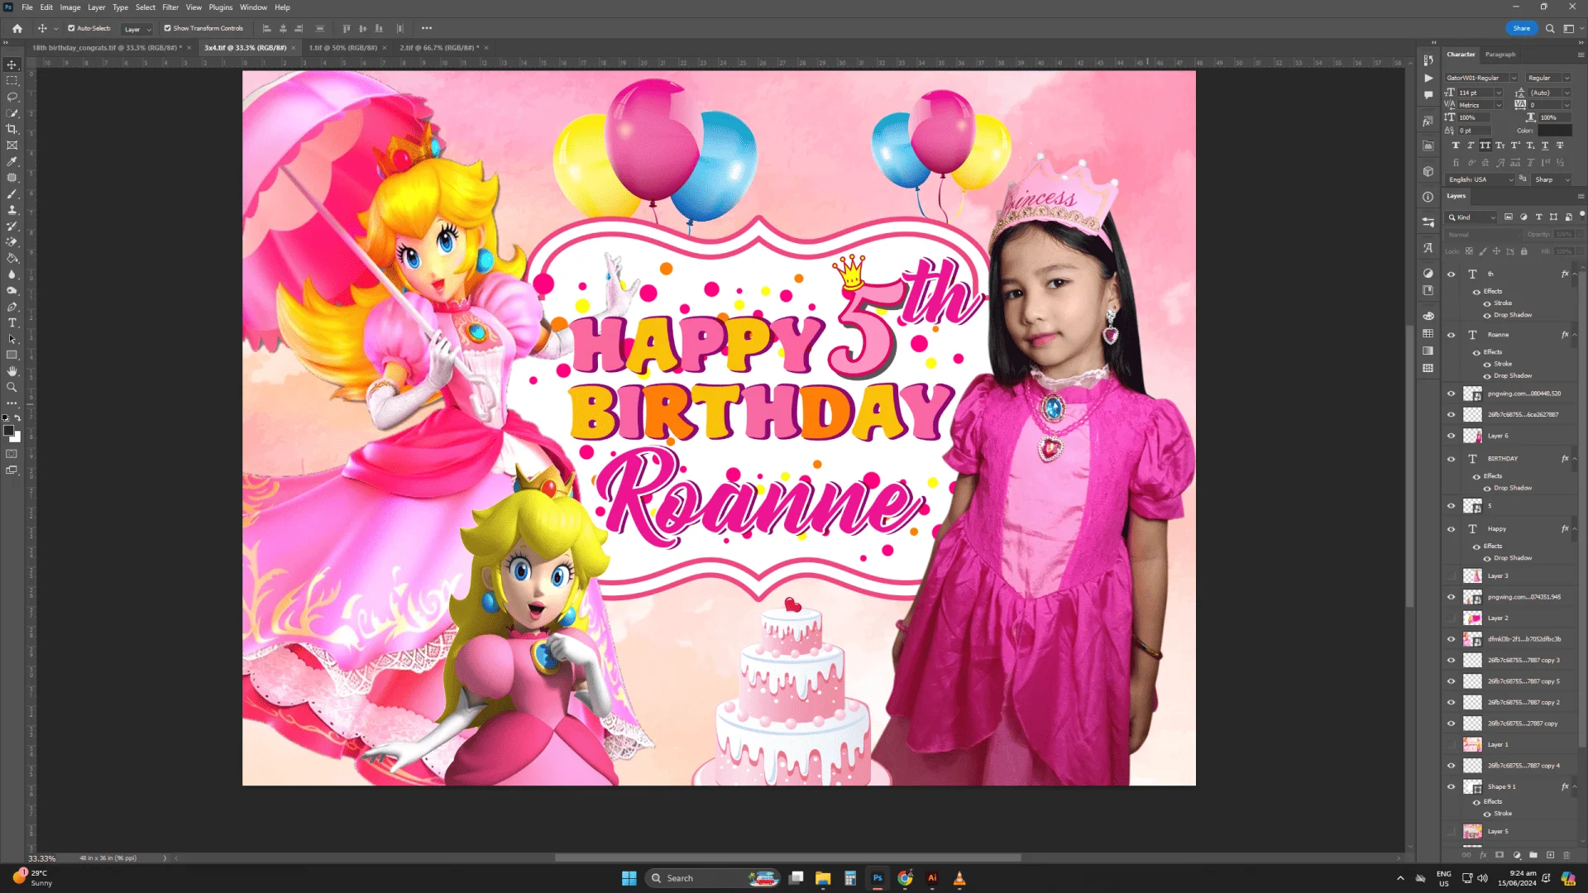Open the Image menu
Image resolution: width=1588 pixels, height=893 pixels.
(x=70, y=7)
